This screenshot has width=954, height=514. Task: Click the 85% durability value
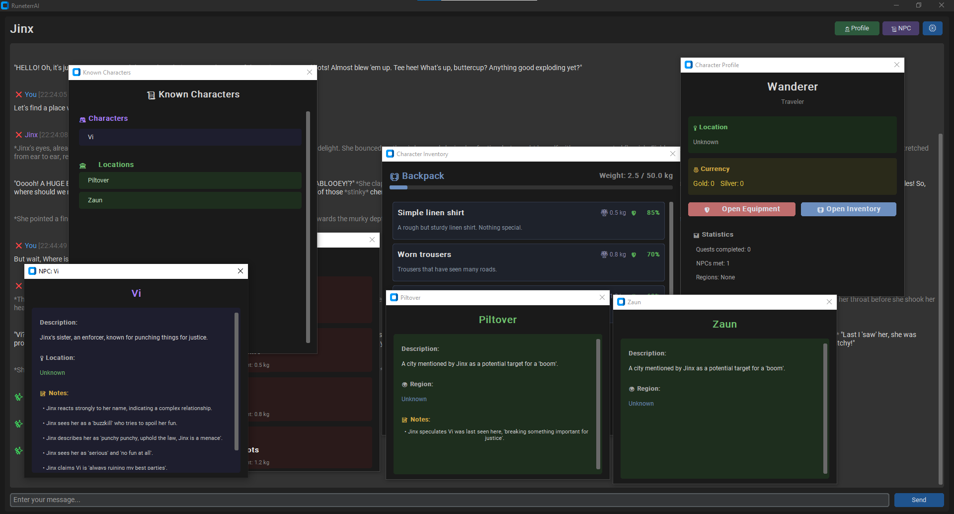click(653, 213)
